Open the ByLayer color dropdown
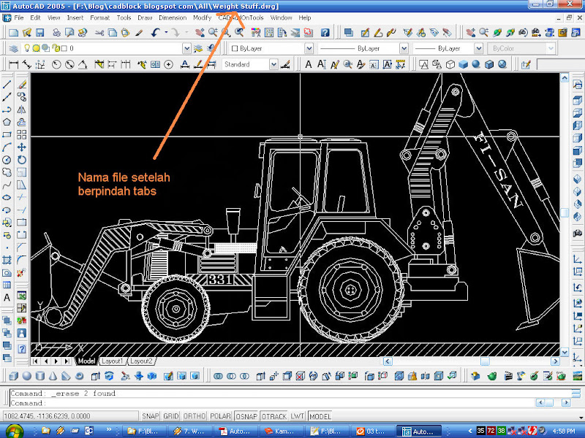The width and height of the screenshot is (585, 438). coord(309,48)
